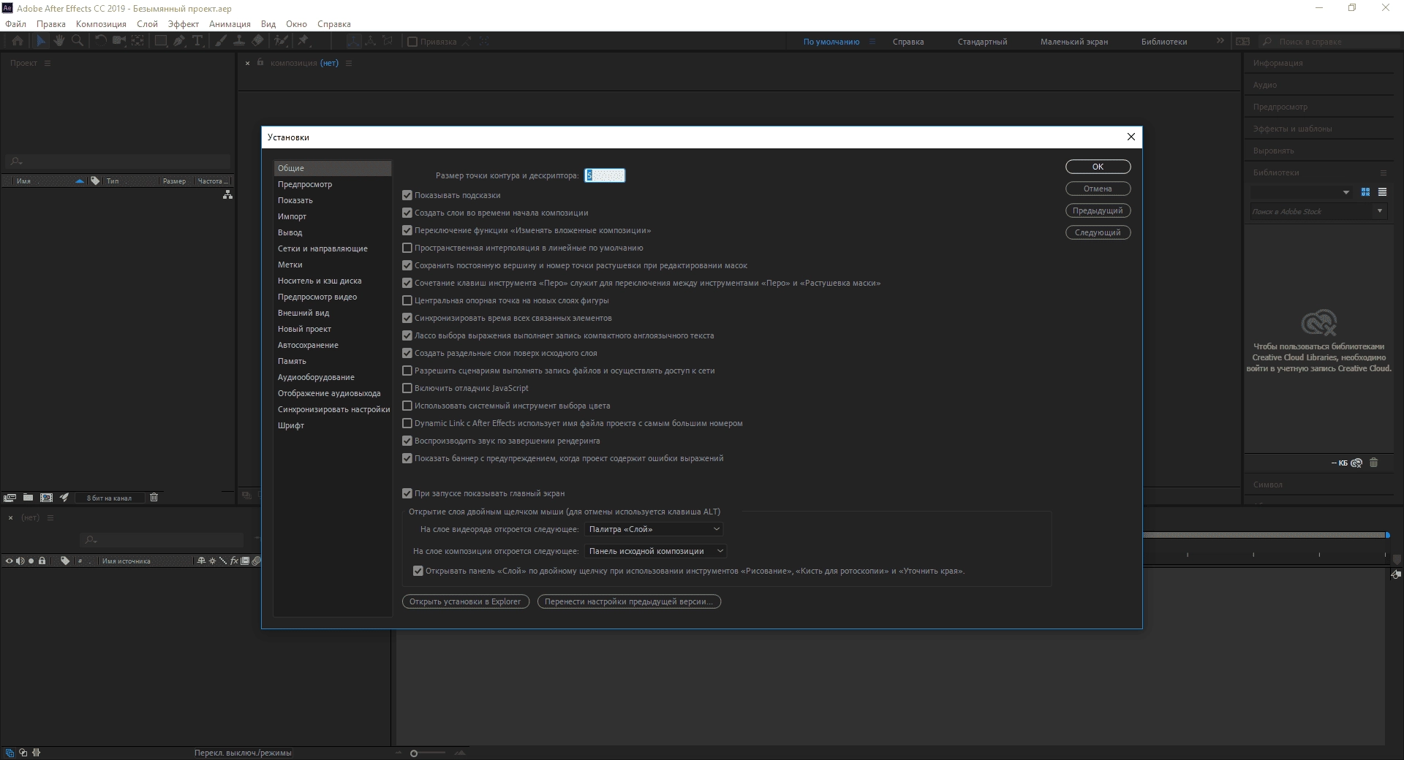Click 'Перенести настройки предыдущей версии...' button
1404x760 pixels.
tap(629, 601)
